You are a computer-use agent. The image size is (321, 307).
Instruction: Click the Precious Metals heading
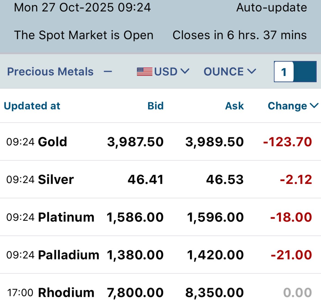[x=50, y=72]
